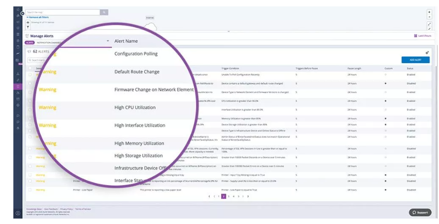Click the Internet cloud icon on map
The width and height of the screenshot is (439, 224).
[150, 27]
